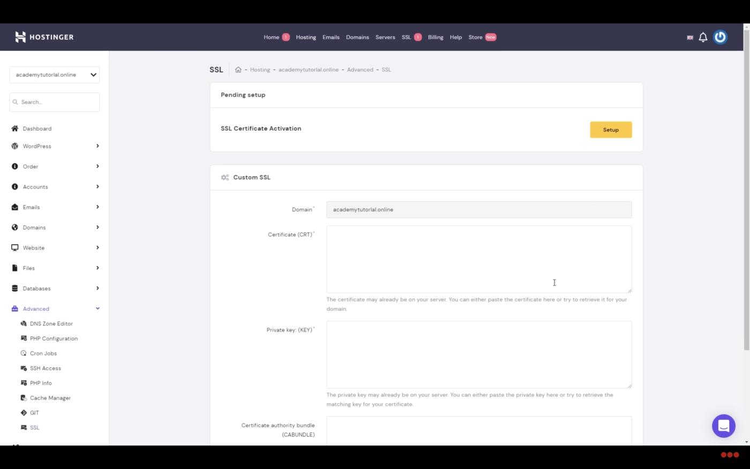Focus the Certificate (CRT) text area
The image size is (750, 469).
(478, 259)
